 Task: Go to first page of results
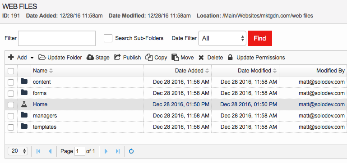click(x=38, y=151)
